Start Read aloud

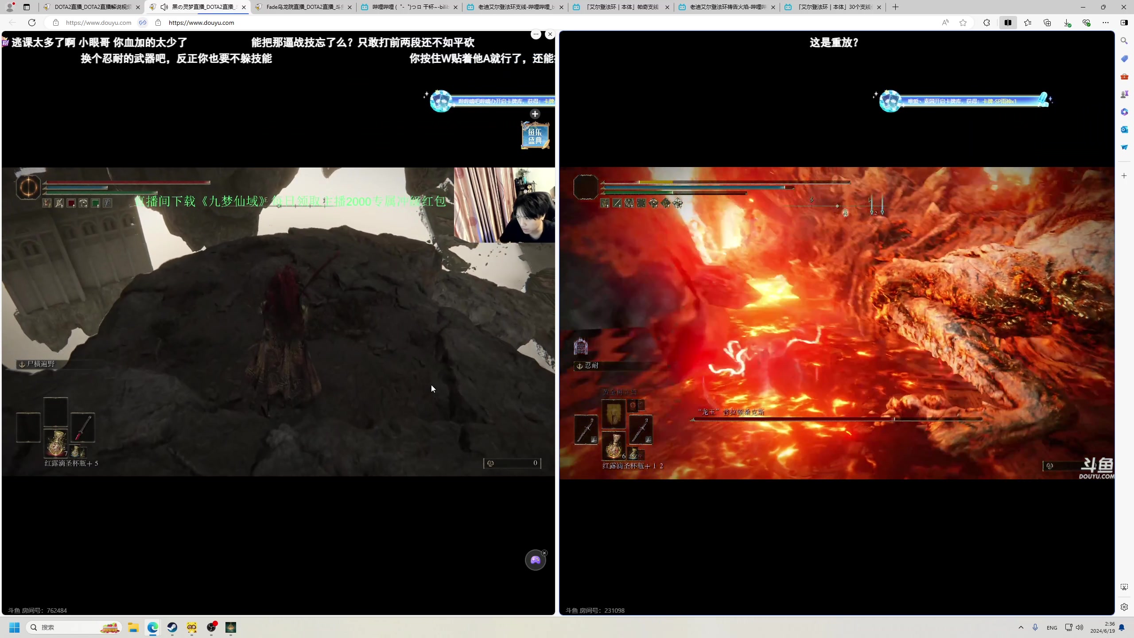tap(945, 23)
